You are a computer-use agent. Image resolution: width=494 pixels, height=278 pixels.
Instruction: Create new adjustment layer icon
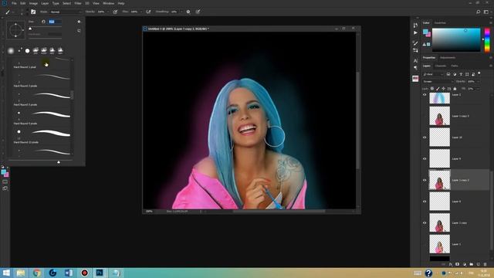pos(465,264)
